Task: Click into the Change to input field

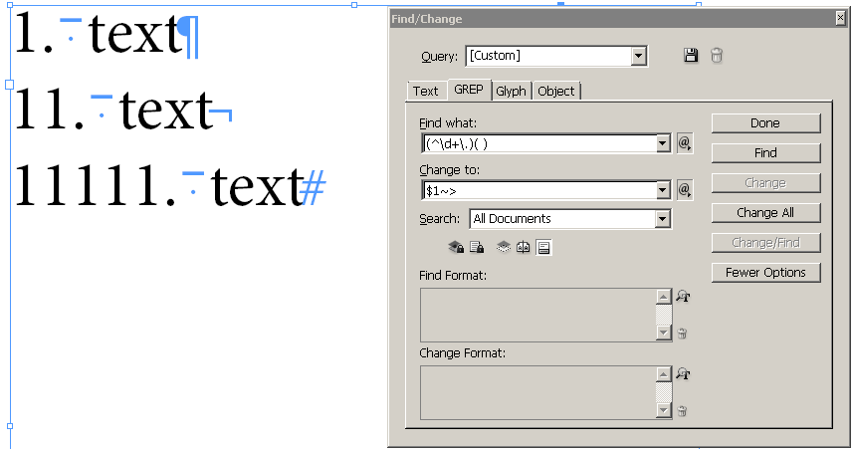Action: pos(539,190)
